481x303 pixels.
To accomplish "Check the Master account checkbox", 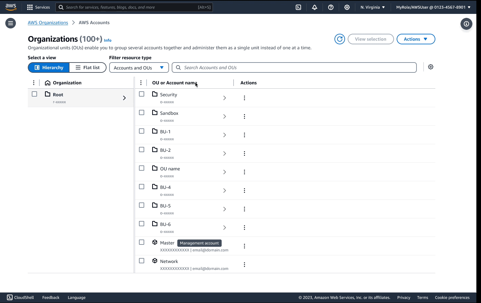I will (x=142, y=242).
